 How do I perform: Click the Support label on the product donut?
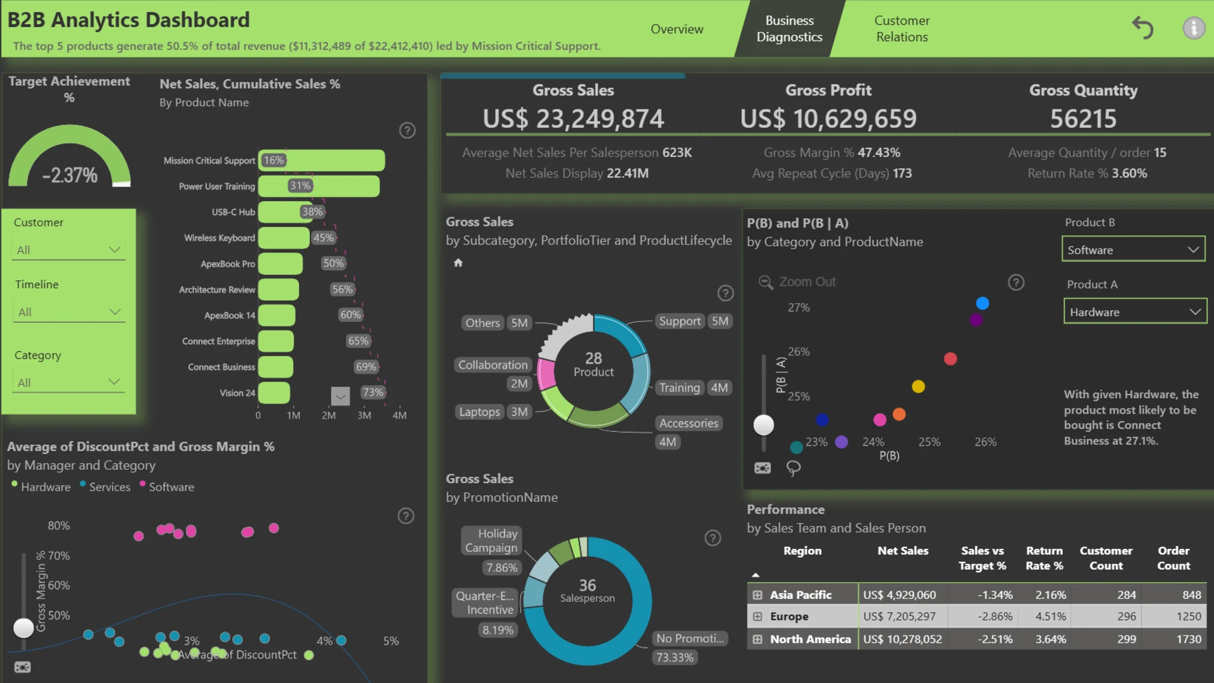(680, 321)
